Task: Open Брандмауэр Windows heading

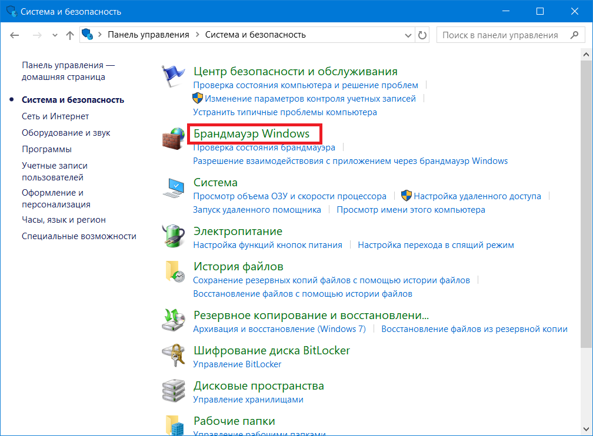Action: point(252,133)
